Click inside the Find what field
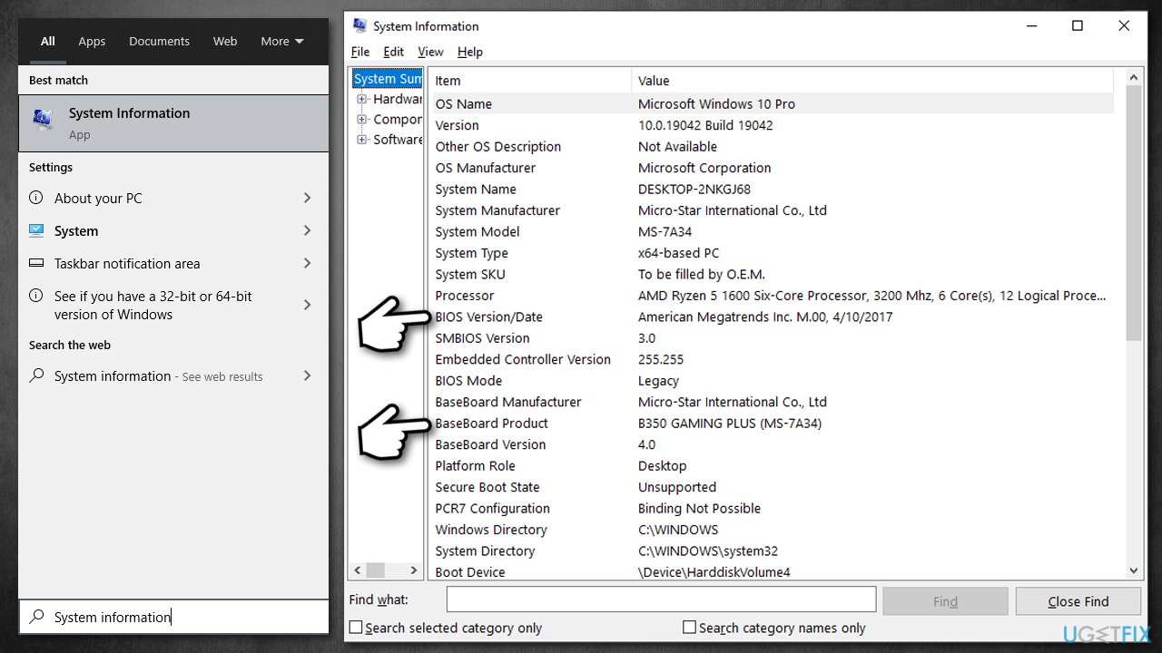The width and height of the screenshot is (1162, 653). click(x=661, y=599)
